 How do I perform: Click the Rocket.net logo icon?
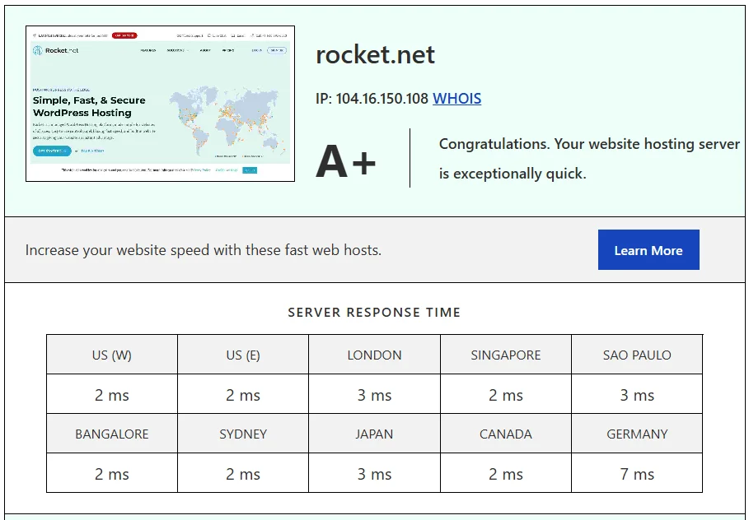pyautogui.click(x=37, y=51)
